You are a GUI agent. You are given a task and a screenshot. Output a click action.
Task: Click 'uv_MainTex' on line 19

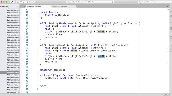[x=61, y=15]
